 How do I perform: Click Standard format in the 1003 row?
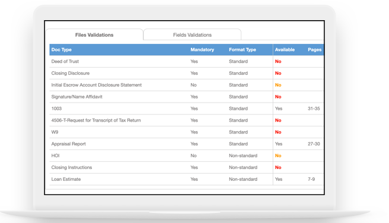pos(238,109)
